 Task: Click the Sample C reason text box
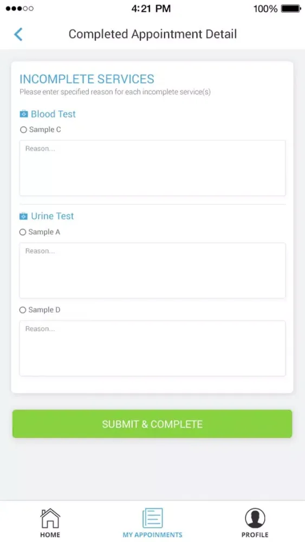152,168
